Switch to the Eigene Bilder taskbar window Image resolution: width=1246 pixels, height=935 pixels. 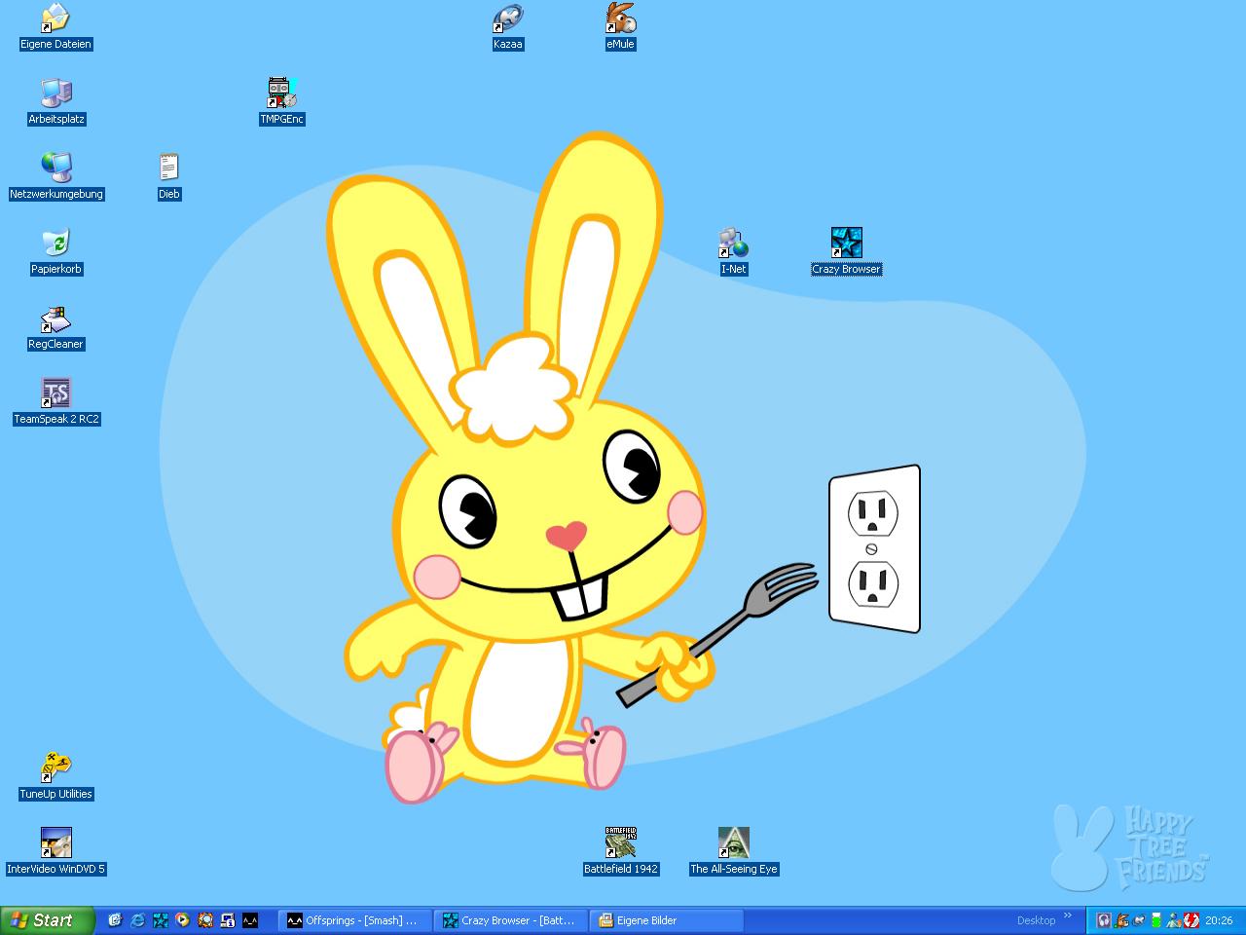[667, 920]
